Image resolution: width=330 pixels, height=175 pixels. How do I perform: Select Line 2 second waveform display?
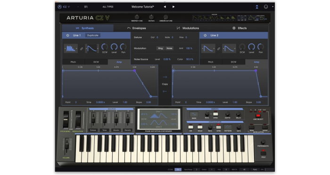tap(229, 48)
